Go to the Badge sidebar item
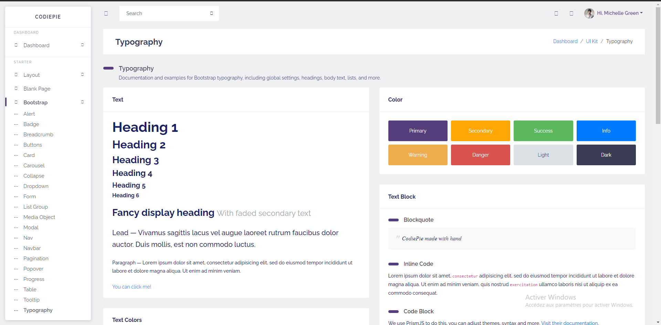This screenshot has height=325, width=661. coord(31,124)
